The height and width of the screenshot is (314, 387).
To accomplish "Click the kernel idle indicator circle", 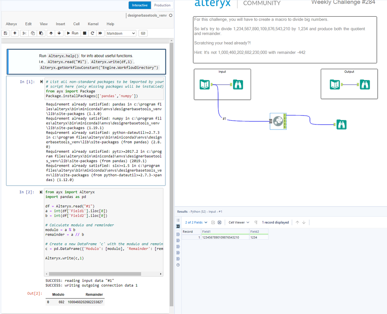I will pos(170,15).
